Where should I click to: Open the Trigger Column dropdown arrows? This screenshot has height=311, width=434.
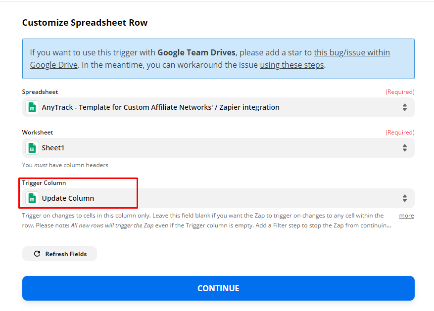[x=405, y=198]
